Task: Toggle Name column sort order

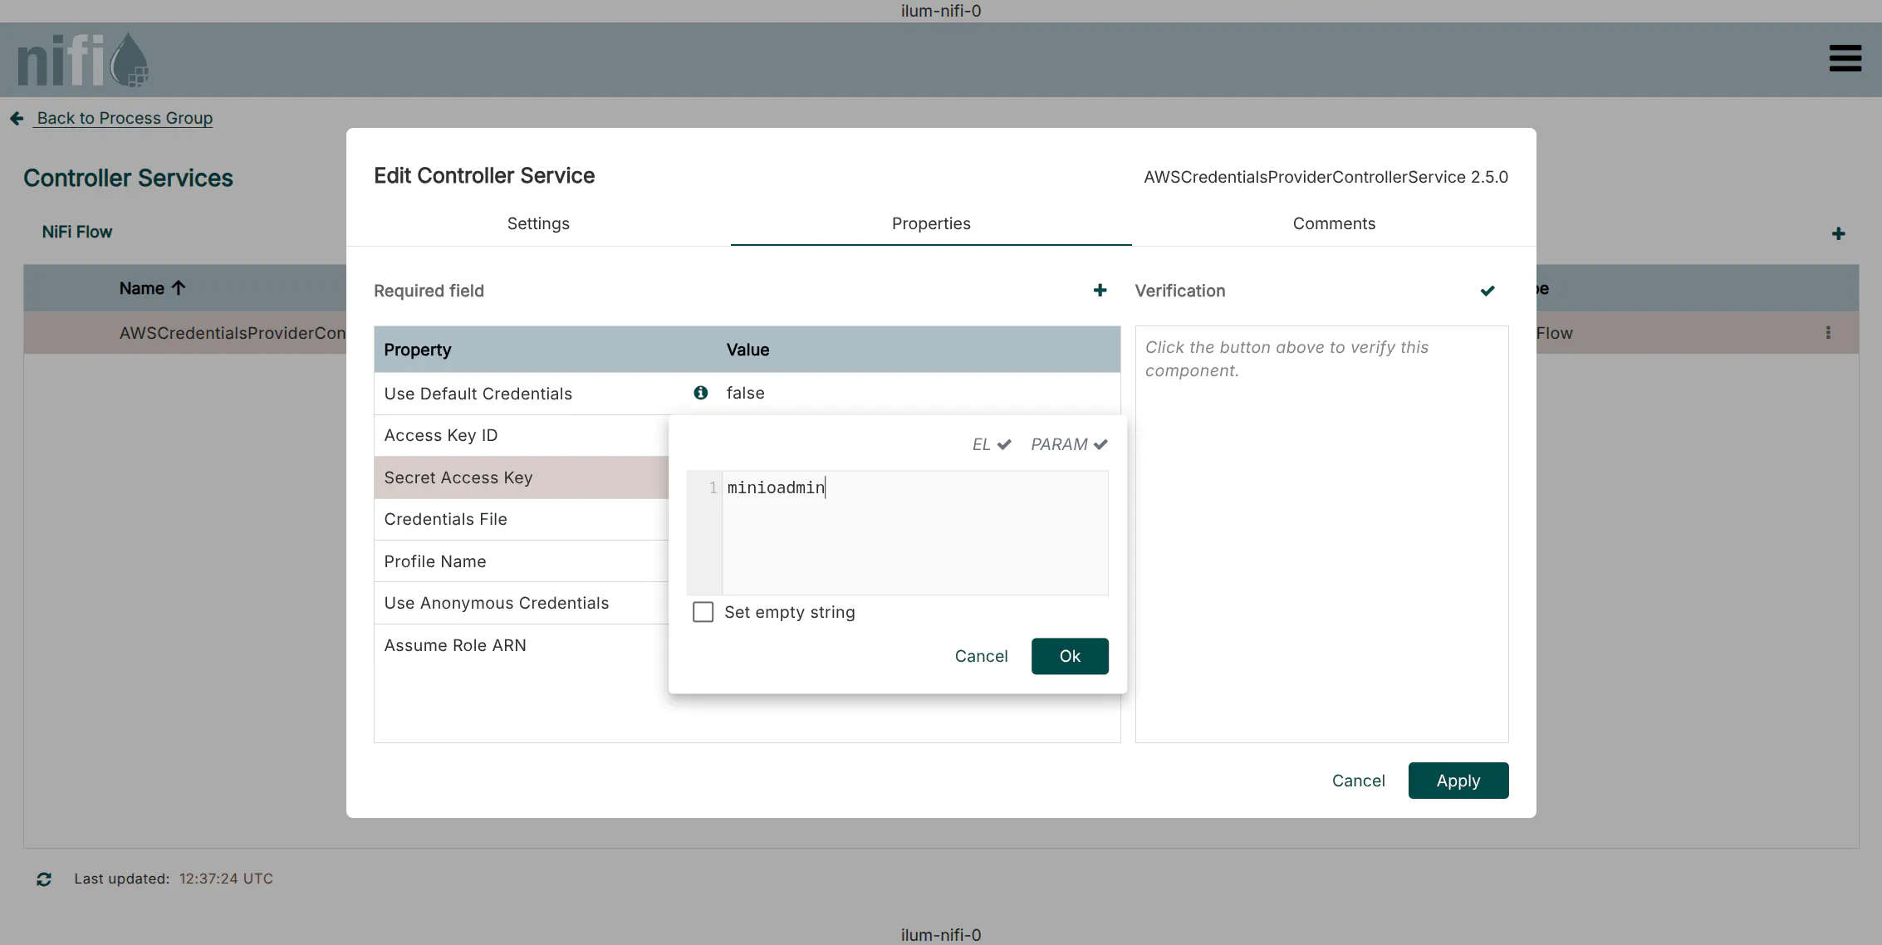Action: (152, 287)
